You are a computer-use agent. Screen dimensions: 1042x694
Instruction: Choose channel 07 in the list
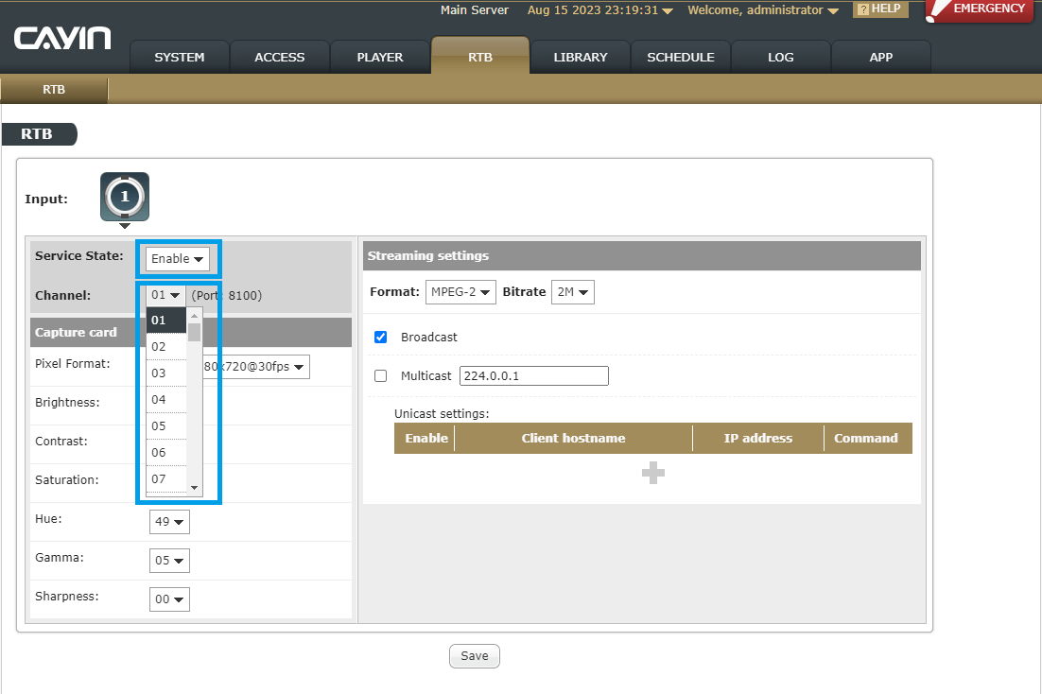click(166, 479)
